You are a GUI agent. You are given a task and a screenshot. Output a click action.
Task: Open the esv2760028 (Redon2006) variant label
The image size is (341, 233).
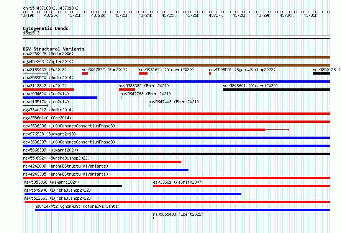pos(48,54)
